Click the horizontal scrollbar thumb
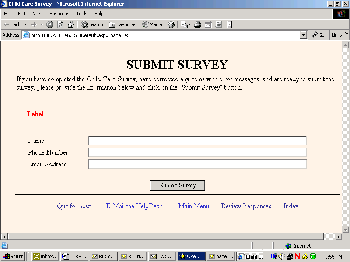Viewport: 350px width, 262px height. [x=166, y=237]
